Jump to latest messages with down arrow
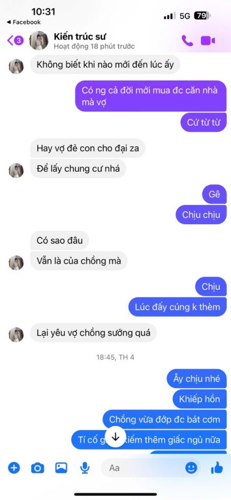The width and height of the screenshot is (231, 500). coord(115,437)
